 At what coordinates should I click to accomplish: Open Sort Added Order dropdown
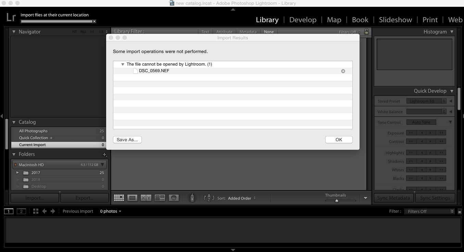pos(242,198)
